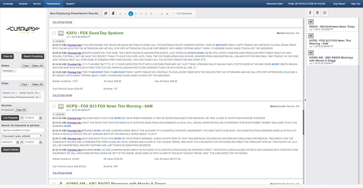Image resolution: width=363 pixels, height=188 pixels.
Task: Tick checkbox for KAYU FOX Good Day Spokane
Action: pyautogui.click(x=54, y=33)
